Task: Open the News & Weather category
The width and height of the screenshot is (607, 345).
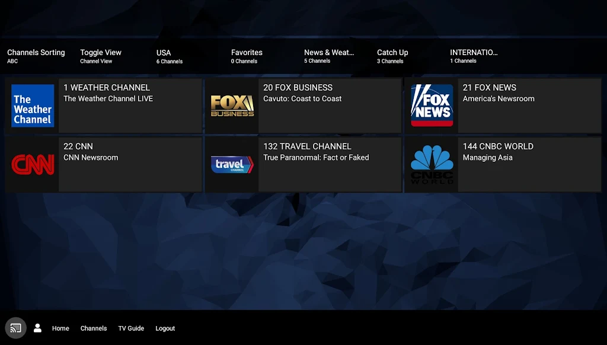Action: coord(329,56)
